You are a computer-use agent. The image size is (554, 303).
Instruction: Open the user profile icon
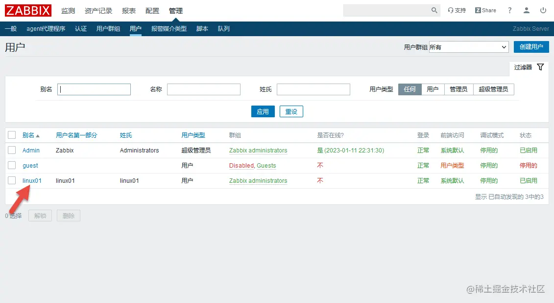527,11
